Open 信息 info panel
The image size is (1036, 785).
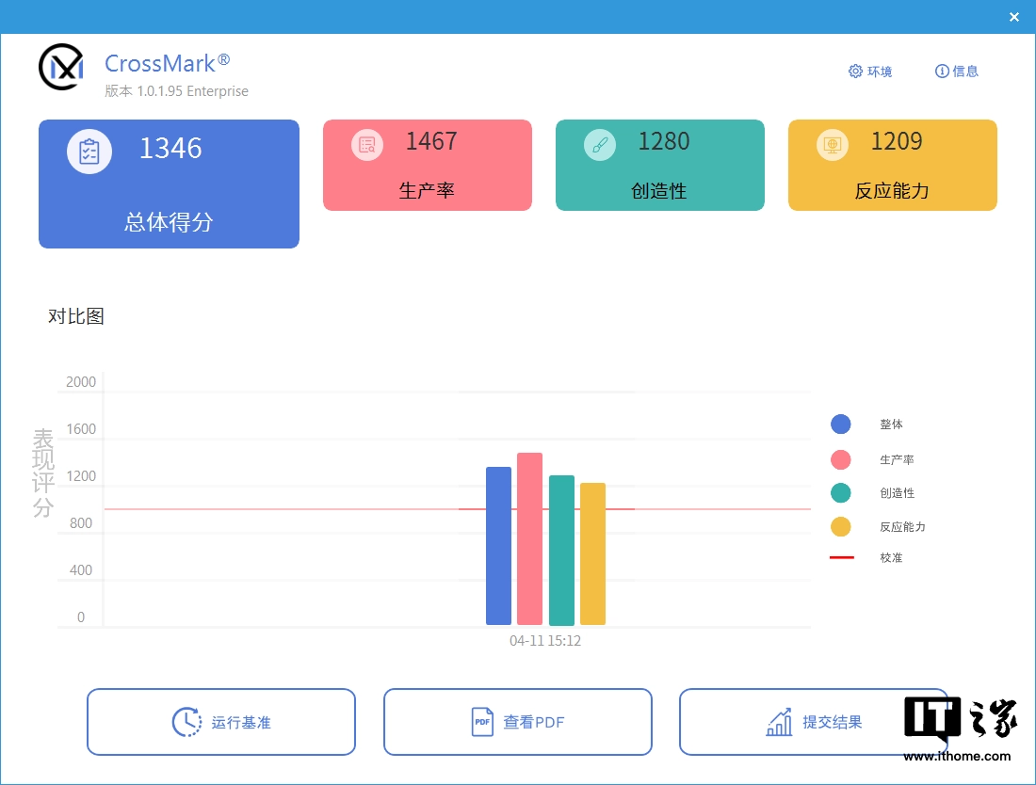tap(956, 72)
